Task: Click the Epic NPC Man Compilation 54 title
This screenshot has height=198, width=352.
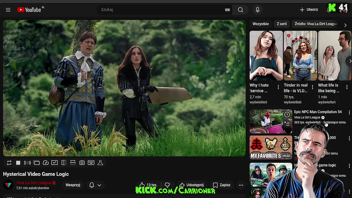Action: tap(318, 112)
